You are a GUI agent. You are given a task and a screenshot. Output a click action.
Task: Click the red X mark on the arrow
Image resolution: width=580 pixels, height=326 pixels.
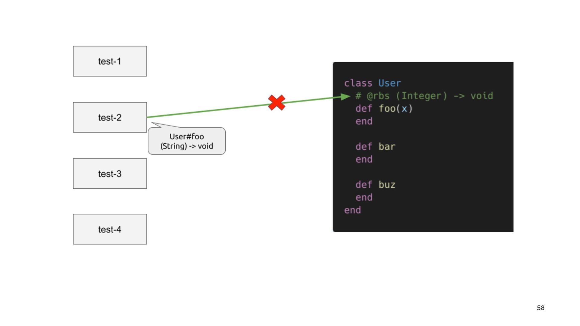276,103
